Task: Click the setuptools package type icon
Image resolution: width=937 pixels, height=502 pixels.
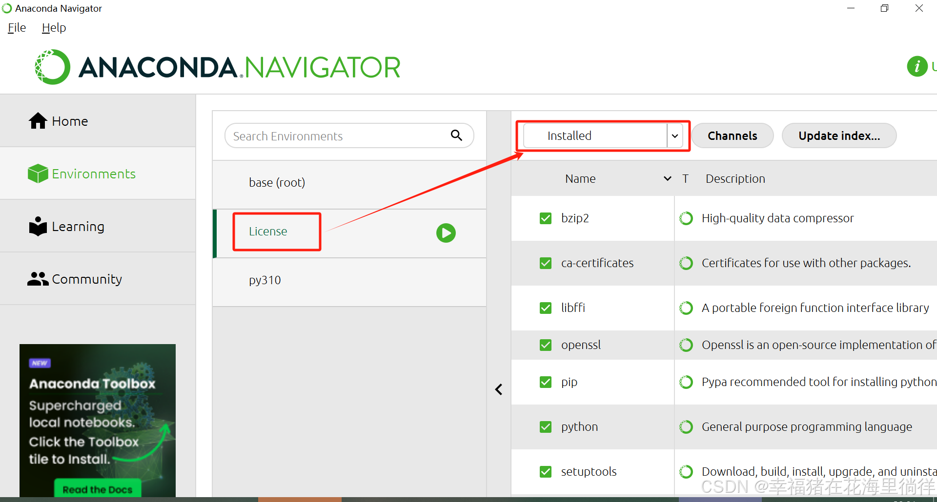Action: (686, 472)
